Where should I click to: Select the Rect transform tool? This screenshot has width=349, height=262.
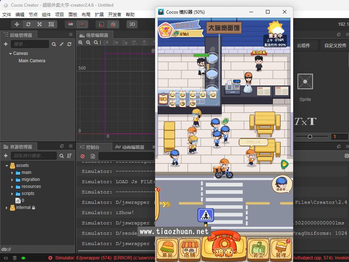pyautogui.click(x=51, y=24)
